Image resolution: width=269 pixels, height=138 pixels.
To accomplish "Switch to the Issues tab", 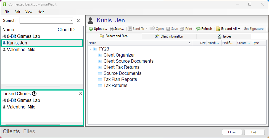I will tap(224, 36).
